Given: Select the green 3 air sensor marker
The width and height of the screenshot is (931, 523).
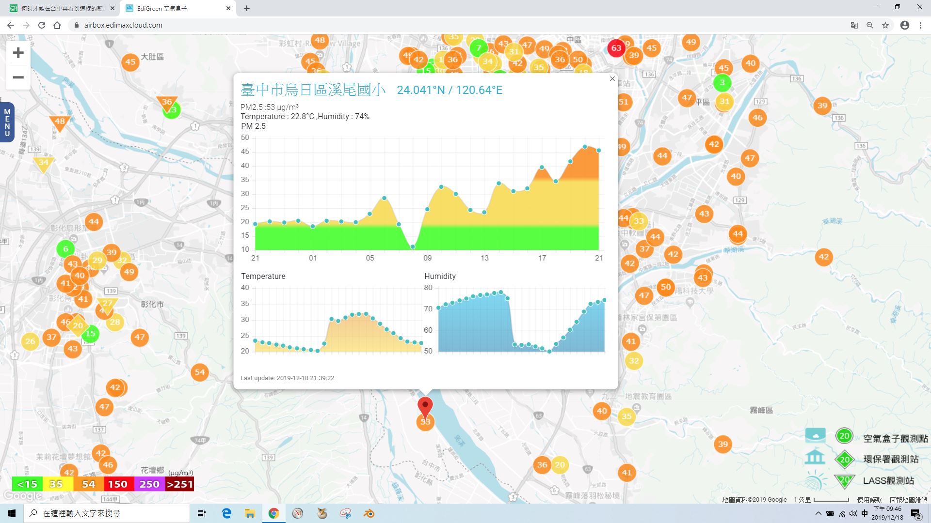Looking at the screenshot, I should pyautogui.click(x=722, y=82).
